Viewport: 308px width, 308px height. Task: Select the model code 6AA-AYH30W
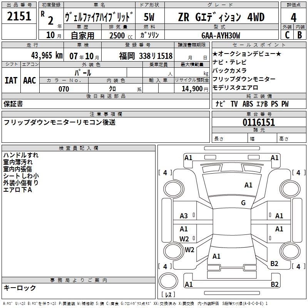[x=221, y=35]
